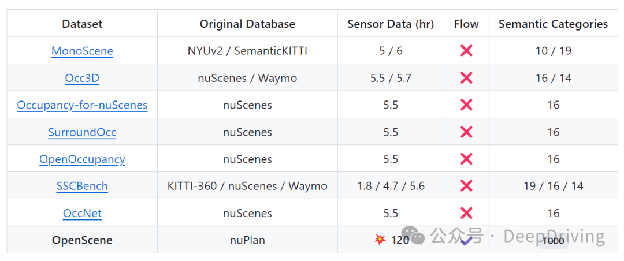Click the red X in the Occ3D row
This screenshot has width=624, height=261.
(x=466, y=78)
